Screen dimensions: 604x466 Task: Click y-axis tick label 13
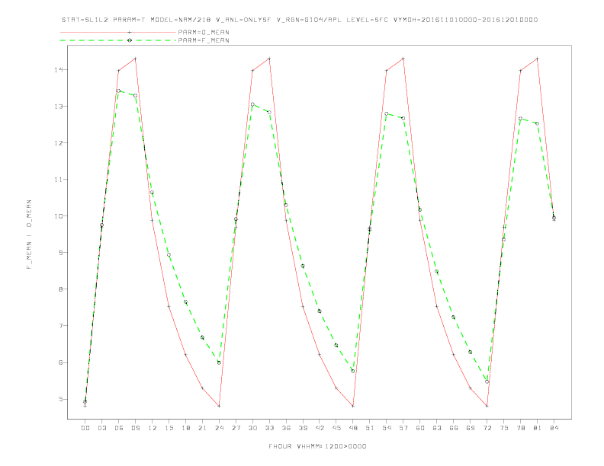click(x=59, y=106)
